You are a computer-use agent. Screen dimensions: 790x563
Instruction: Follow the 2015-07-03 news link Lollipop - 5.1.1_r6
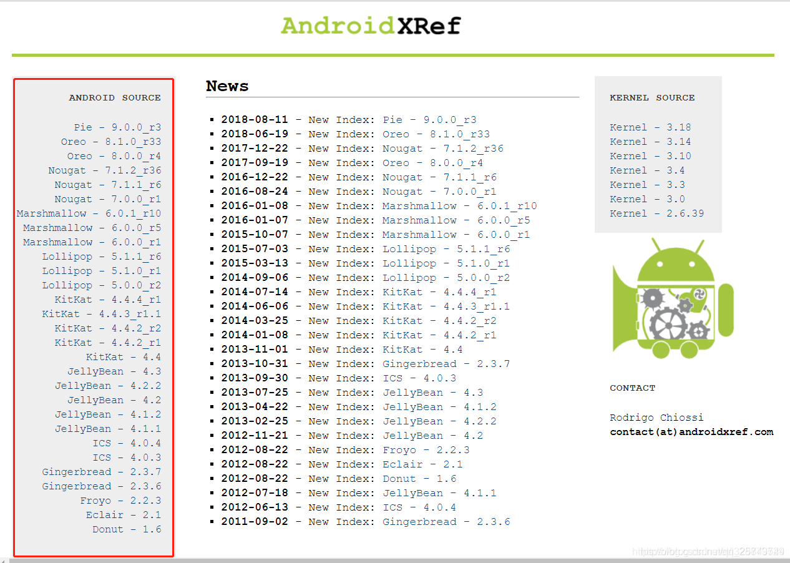coord(446,249)
